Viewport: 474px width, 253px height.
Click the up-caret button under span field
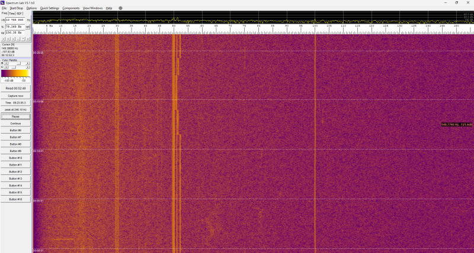tap(23, 39)
